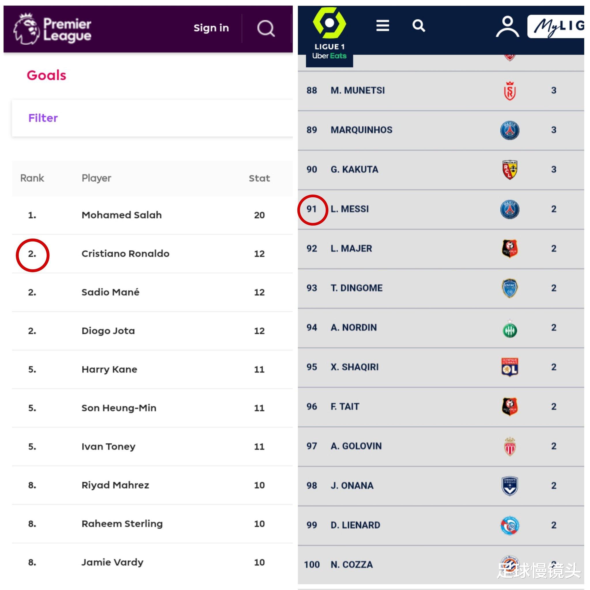590x590 pixels.
Task: Click the Ligue 1 search icon
Action: coord(418,26)
